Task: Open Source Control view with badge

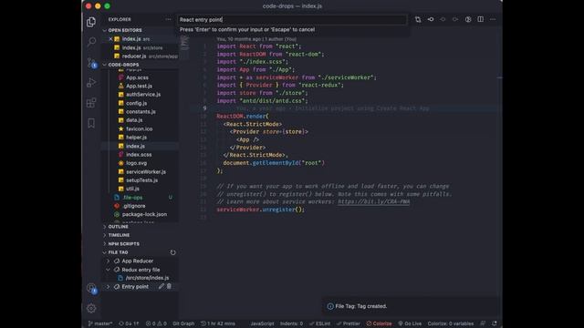Action: pos(91,63)
